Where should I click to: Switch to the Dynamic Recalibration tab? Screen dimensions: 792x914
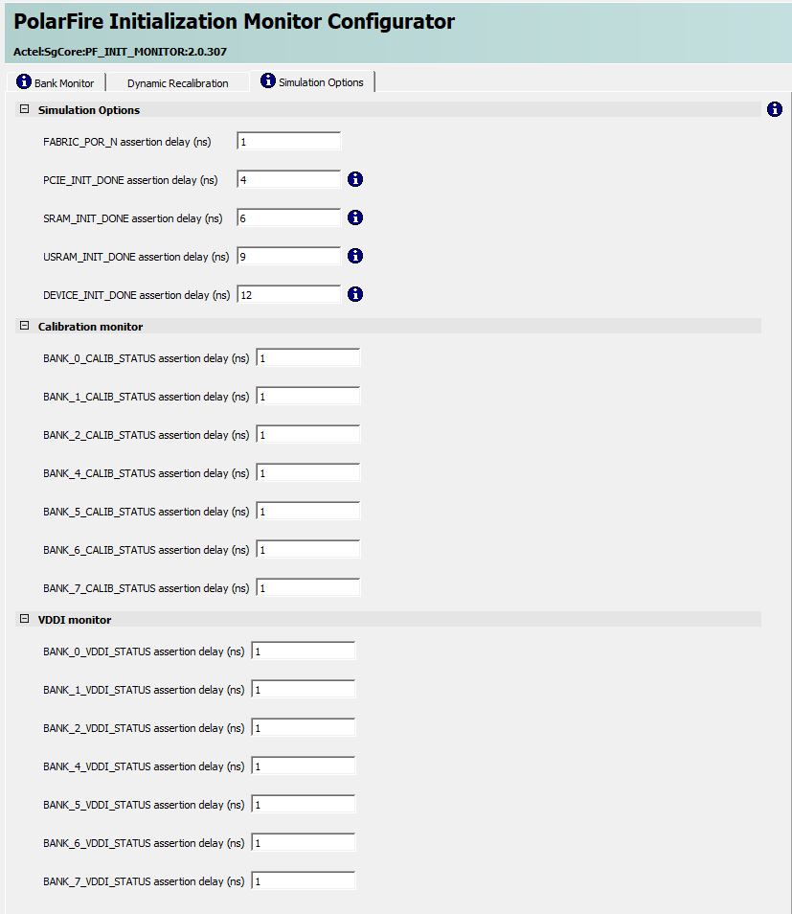[177, 83]
